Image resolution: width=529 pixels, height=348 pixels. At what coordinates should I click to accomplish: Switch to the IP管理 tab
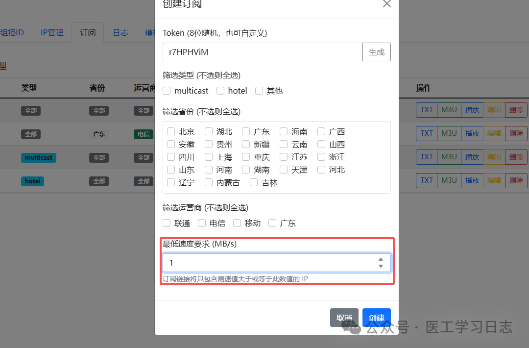tap(52, 32)
